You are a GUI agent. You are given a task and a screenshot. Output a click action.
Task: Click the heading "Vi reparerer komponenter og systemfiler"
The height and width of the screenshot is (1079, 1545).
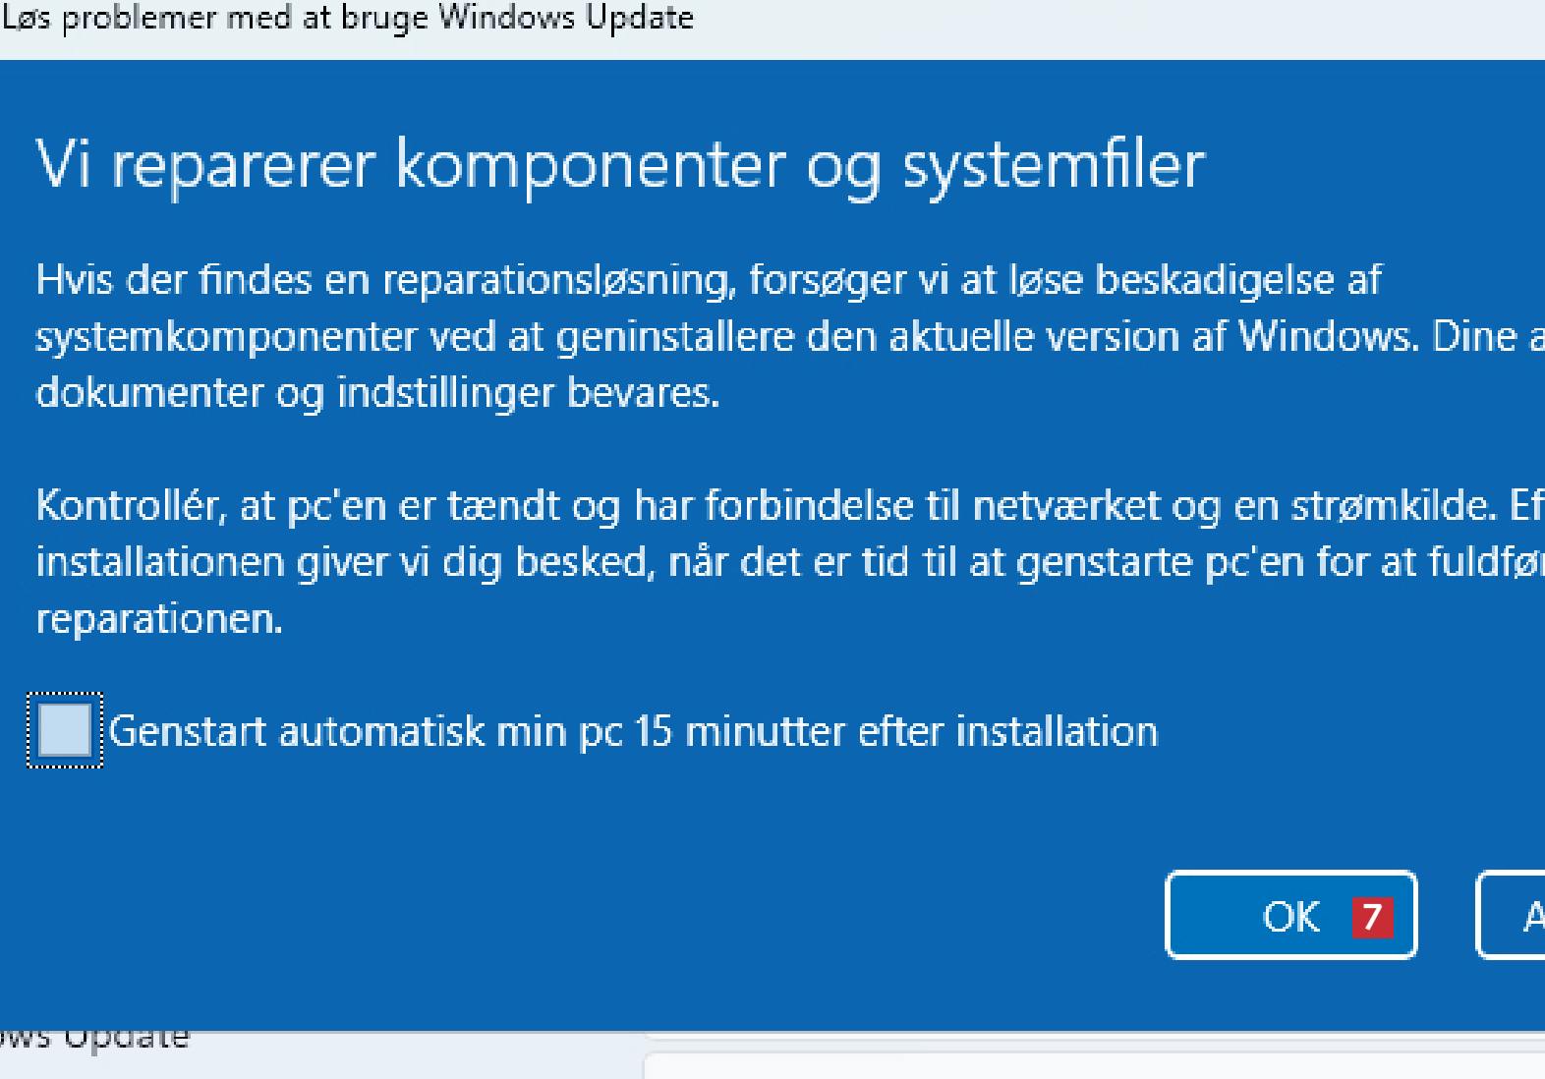click(x=619, y=164)
